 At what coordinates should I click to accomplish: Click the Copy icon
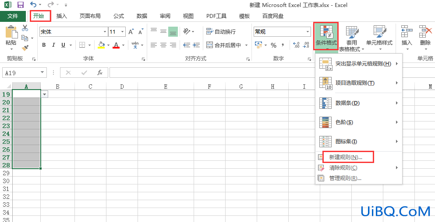click(x=25, y=38)
